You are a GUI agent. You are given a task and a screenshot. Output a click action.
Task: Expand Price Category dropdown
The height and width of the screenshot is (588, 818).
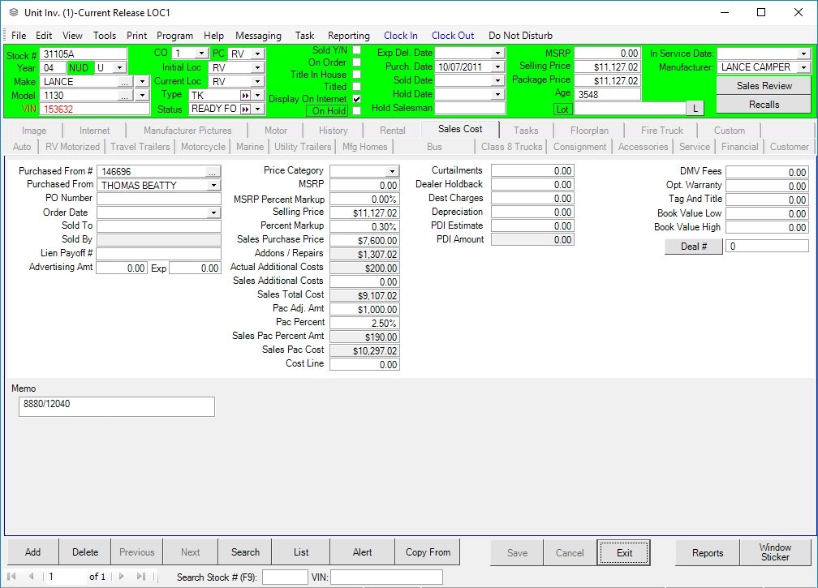pyautogui.click(x=392, y=171)
